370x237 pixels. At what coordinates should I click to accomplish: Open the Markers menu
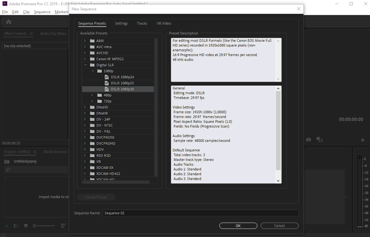click(x=61, y=12)
